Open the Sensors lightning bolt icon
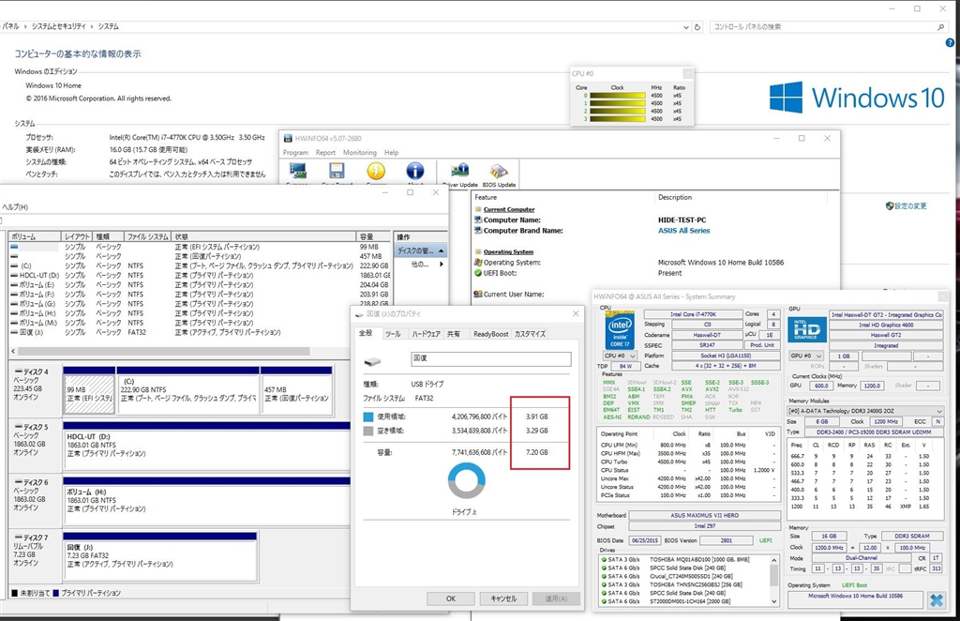This screenshot has width=960, height=621. pos(375,172)
